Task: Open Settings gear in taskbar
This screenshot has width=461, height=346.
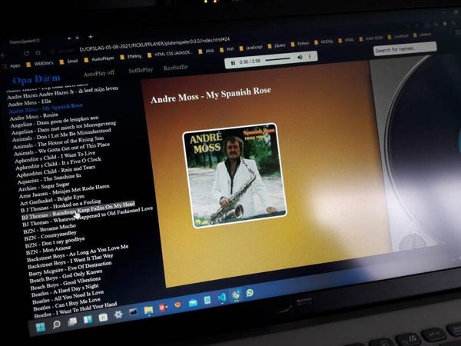Action: coord(118,314)
